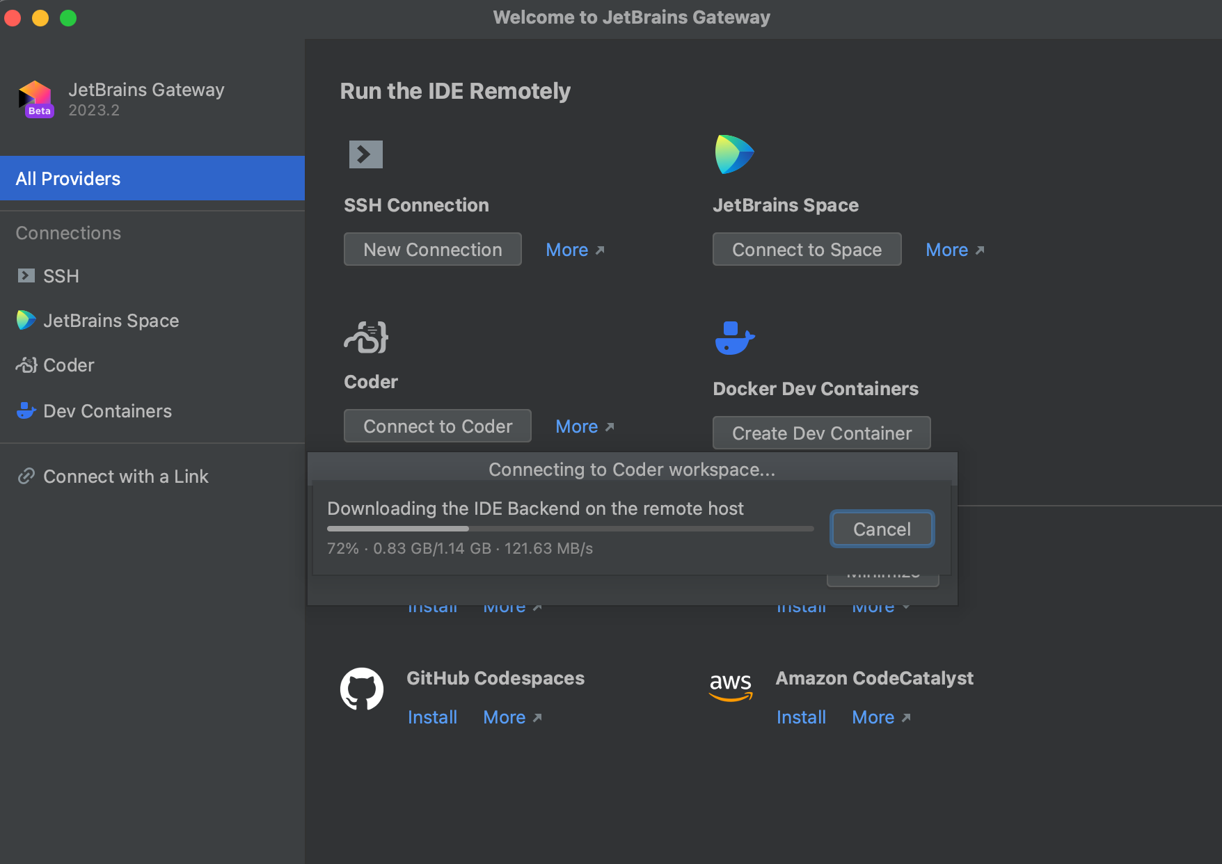1222x864 pixels.
Task: Click the SSH Connection arrow icon
Action: coord(365,154)
